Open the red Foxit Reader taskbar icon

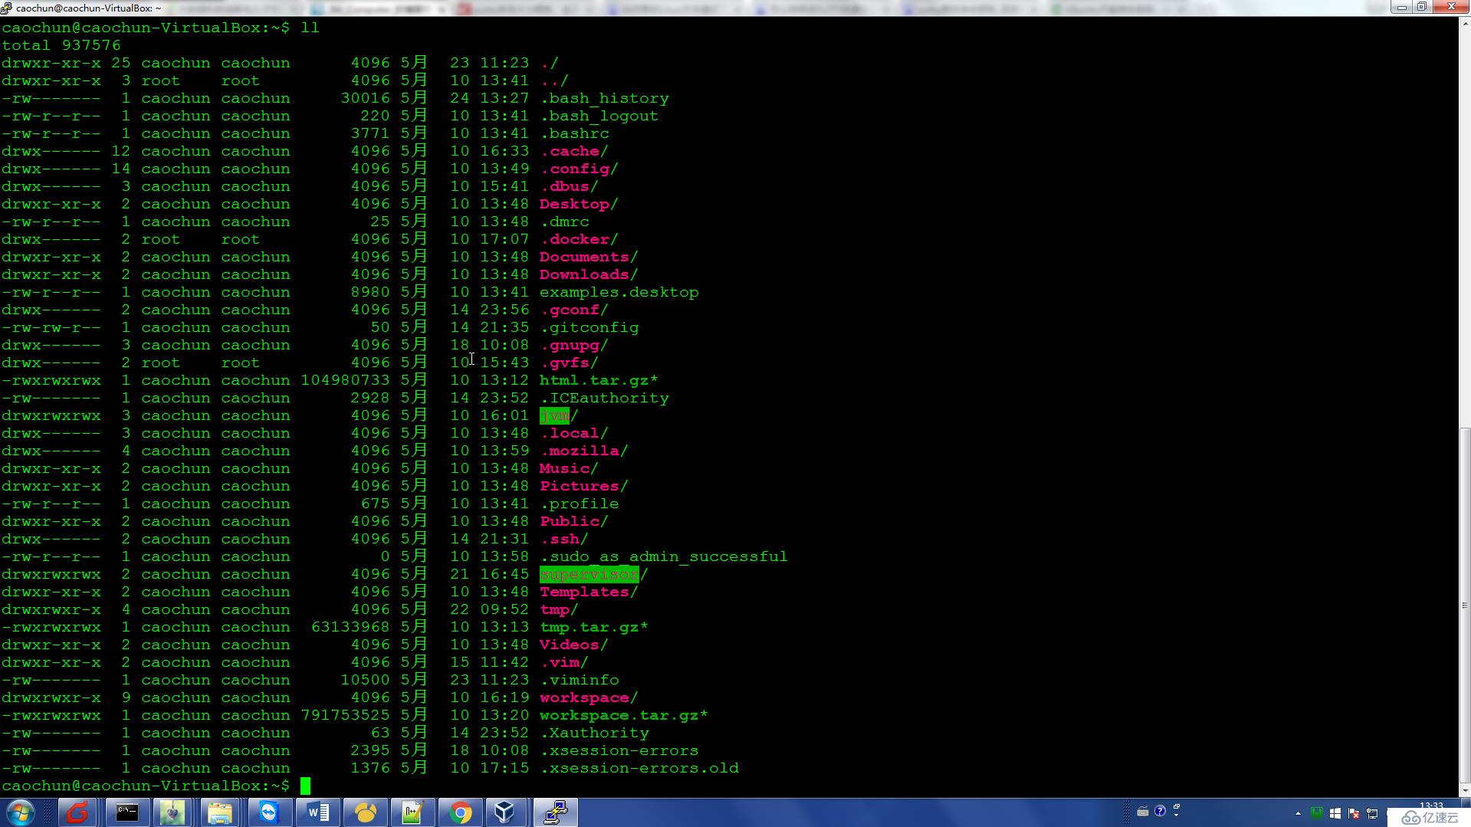tap(77, 812)
